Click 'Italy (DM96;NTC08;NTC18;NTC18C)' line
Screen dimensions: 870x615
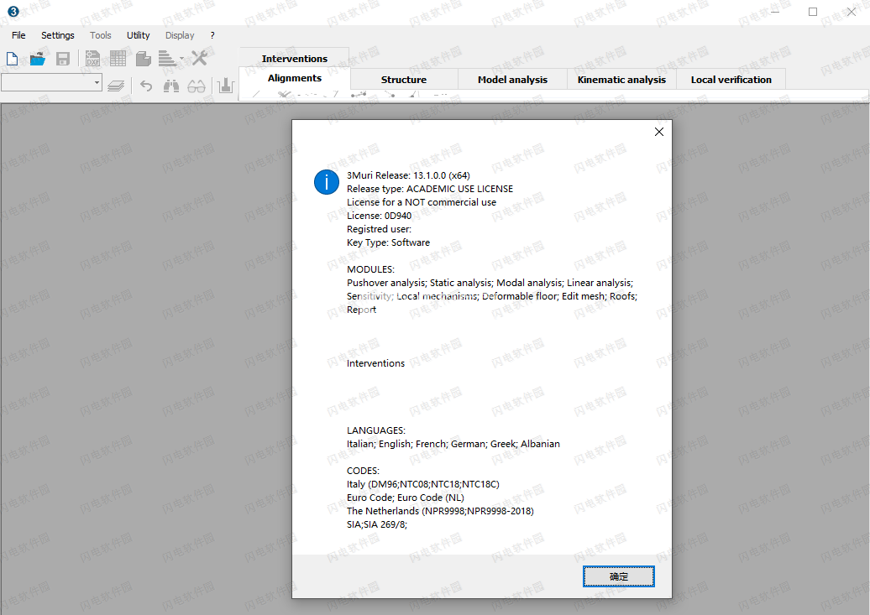click(x=422, y=484)
